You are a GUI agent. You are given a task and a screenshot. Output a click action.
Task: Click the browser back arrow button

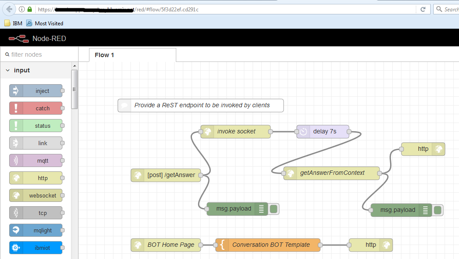coord(9,9)
